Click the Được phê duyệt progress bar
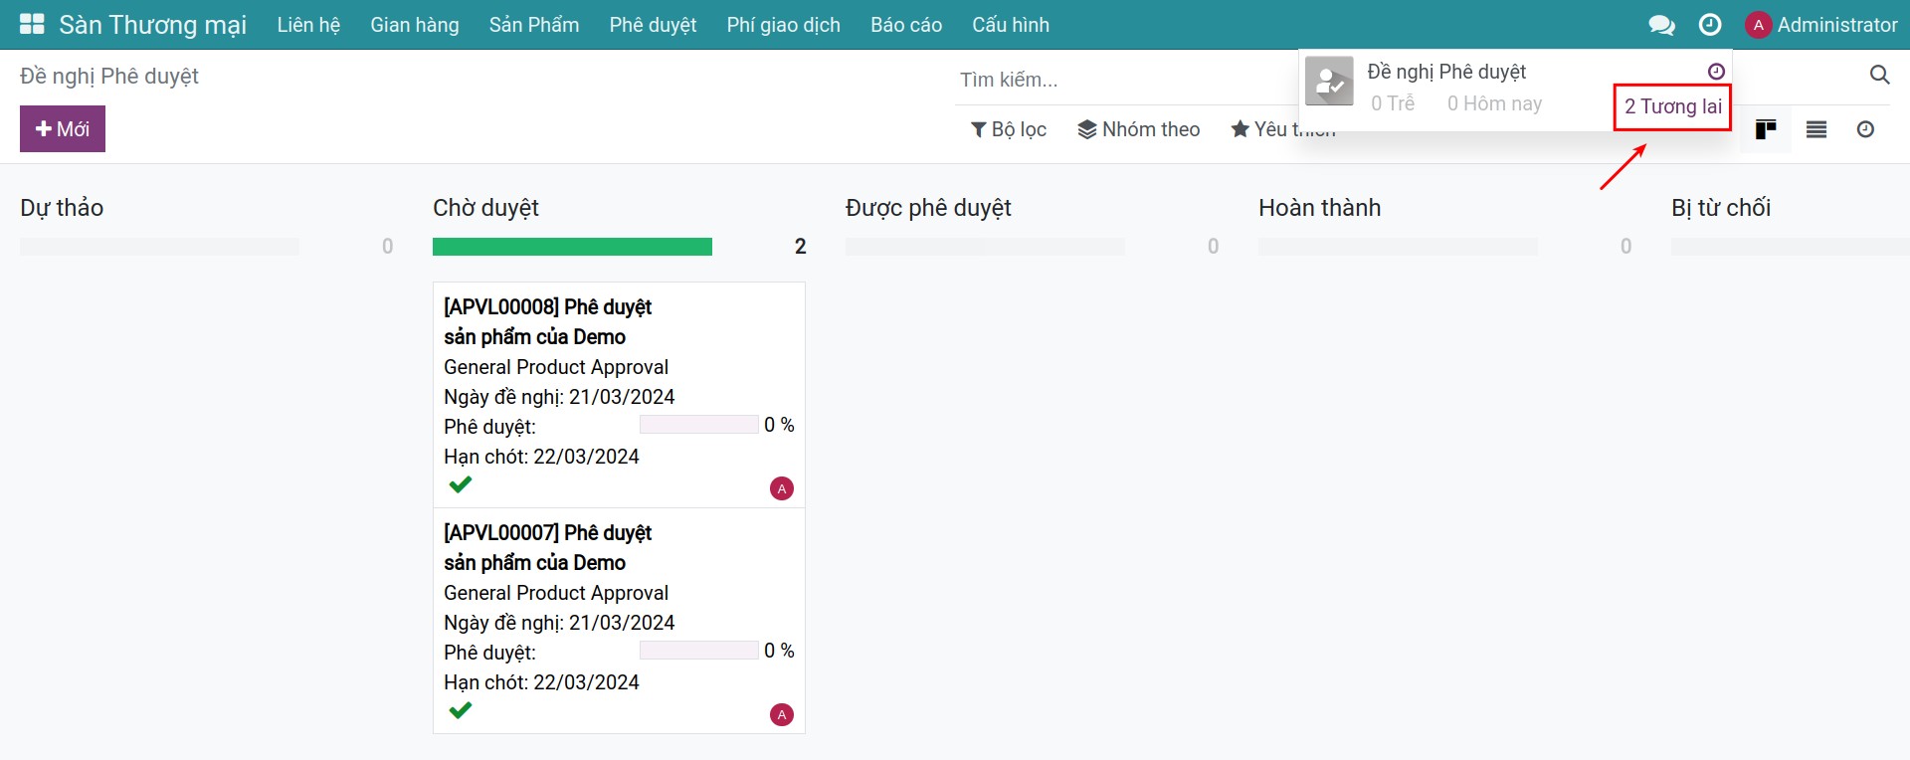 pos(985,247)
